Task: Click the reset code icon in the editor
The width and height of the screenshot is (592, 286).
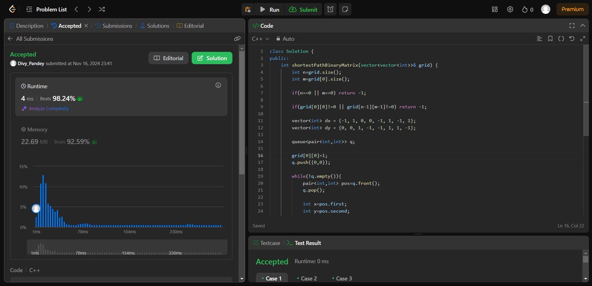Action: [x=572, y=38]
